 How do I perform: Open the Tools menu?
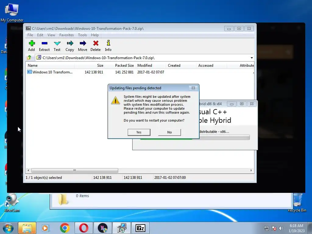82,35
